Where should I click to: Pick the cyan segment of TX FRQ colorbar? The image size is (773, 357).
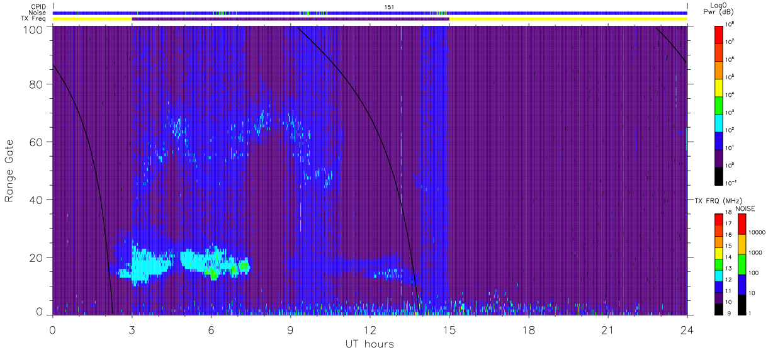click(719, 275)
